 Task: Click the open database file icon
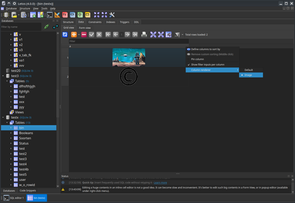click(14, 15)
